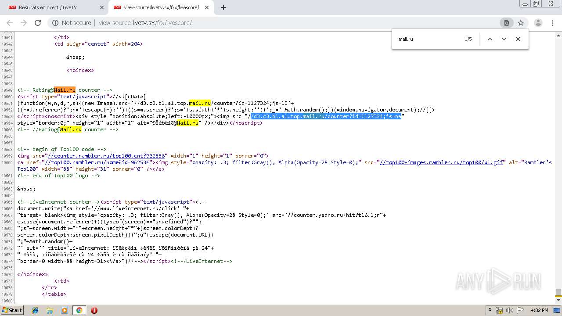Launch Internet Explorer from taskbar
The width and height of the screenshot is (562, 316).
tap(35, 310)
